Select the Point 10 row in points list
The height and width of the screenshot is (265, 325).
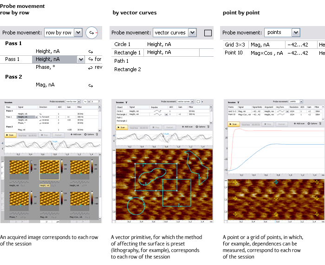[x=234, y=53]
